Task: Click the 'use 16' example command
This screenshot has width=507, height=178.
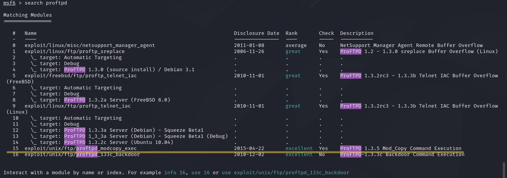Action: pos(201,173)
